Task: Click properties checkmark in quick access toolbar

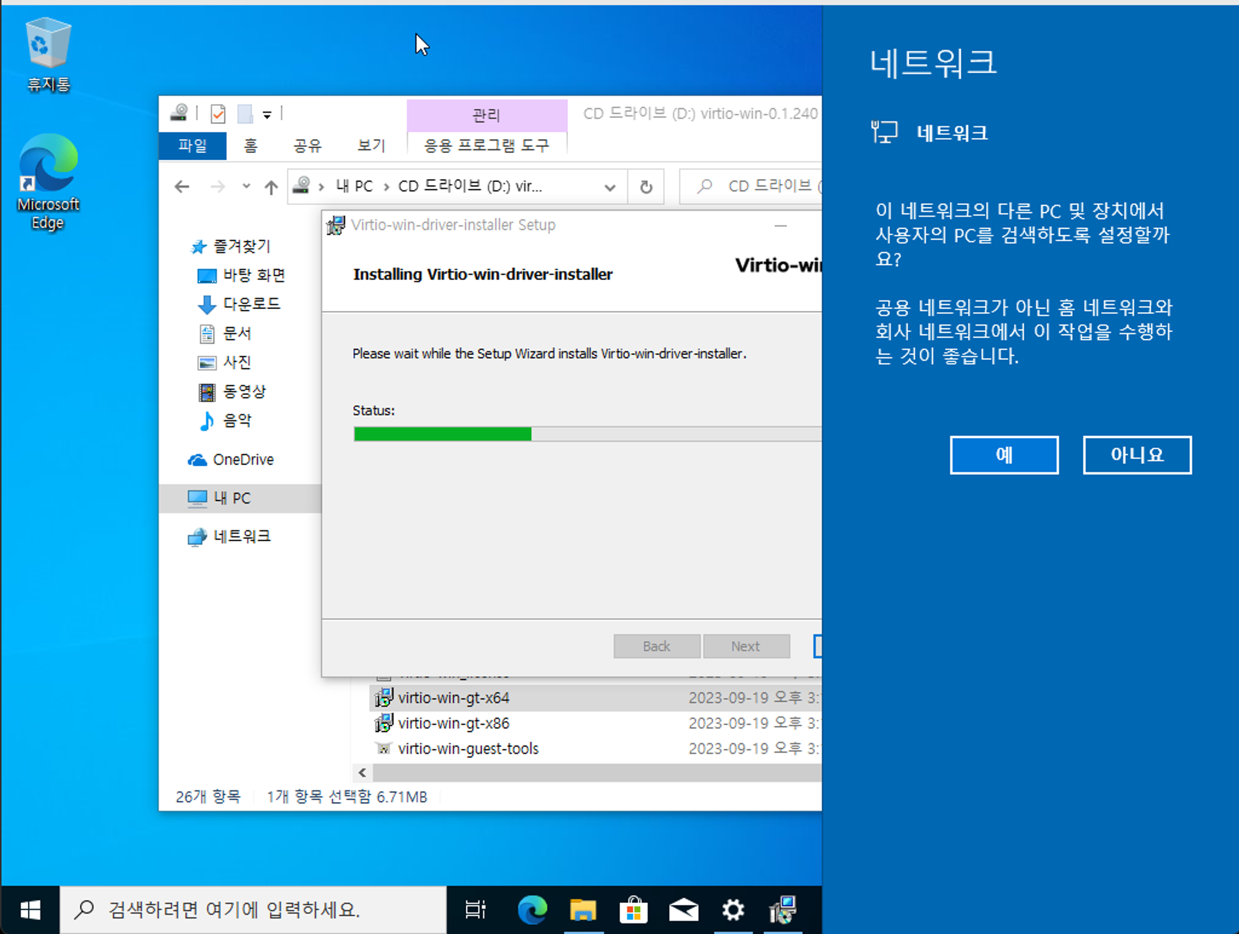Action: click(x=218, y=114)
